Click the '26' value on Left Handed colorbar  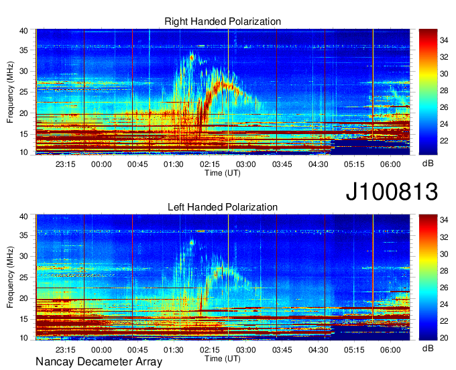click(444, 288)
